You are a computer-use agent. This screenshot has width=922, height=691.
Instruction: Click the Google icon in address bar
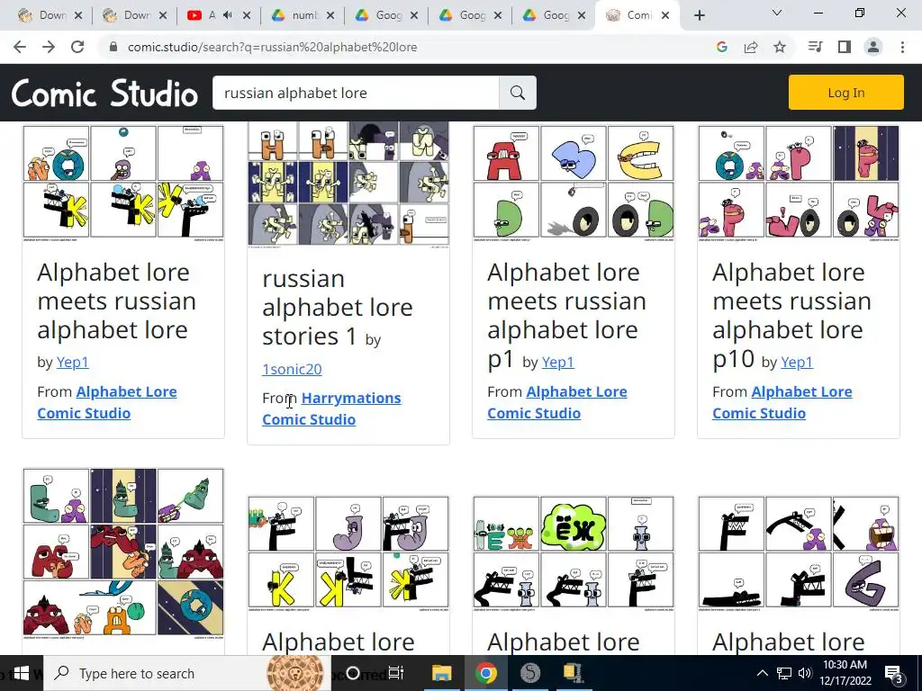[x=721, y=47]
